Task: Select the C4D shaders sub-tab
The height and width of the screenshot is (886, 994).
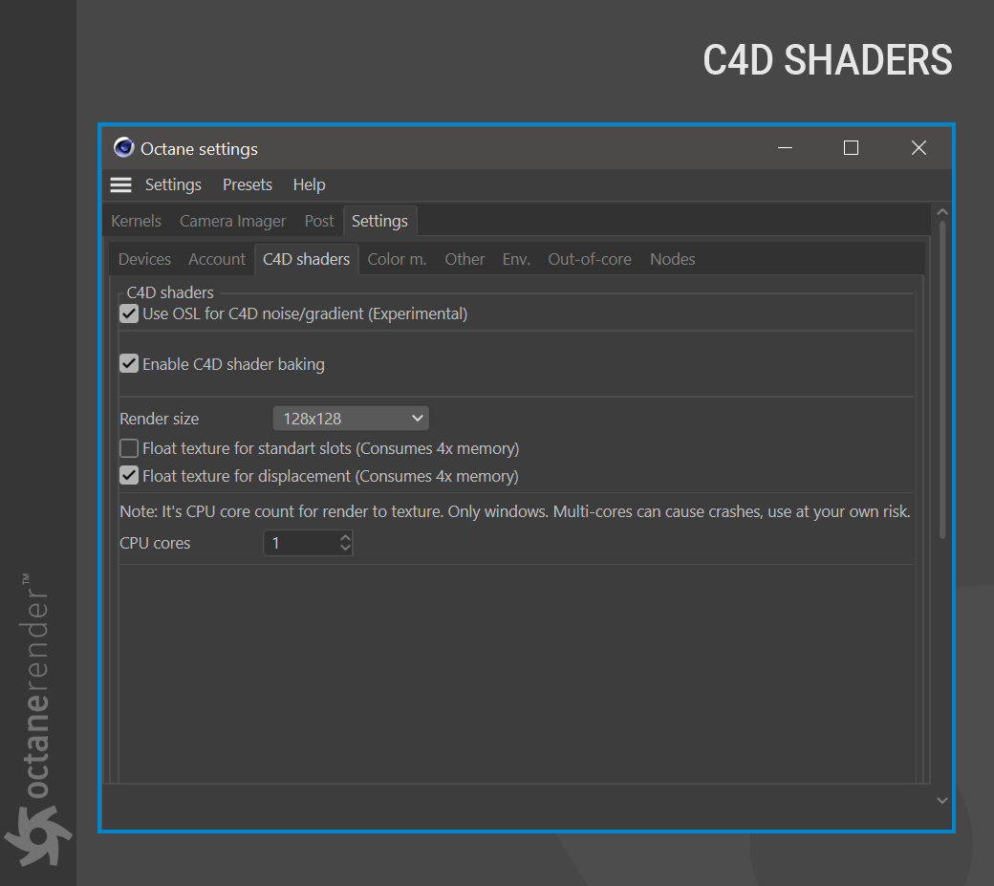Action: [x=306, y=259]
